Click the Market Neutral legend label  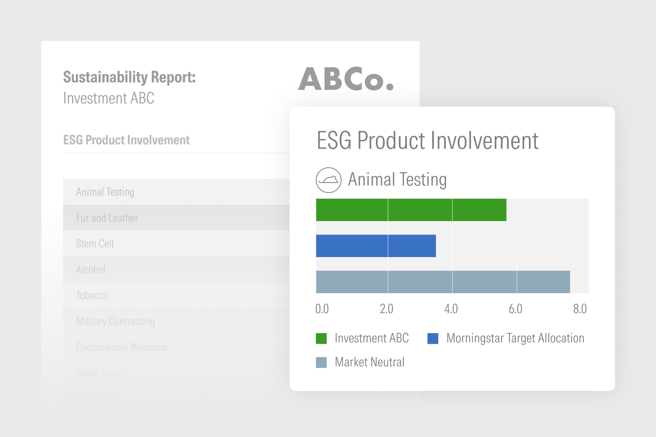pyautogui.click(x=369, y=362)
